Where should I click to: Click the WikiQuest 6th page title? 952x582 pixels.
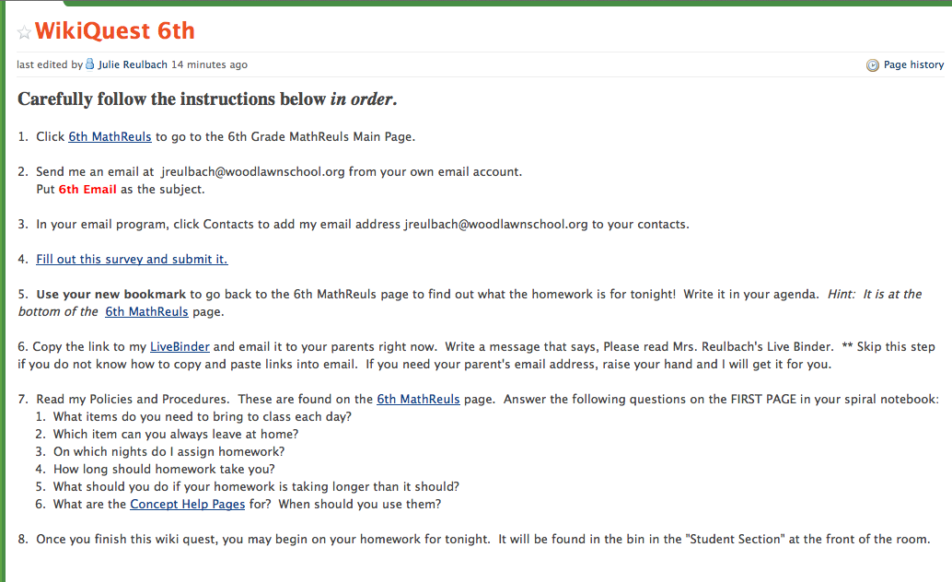[114, 31]
